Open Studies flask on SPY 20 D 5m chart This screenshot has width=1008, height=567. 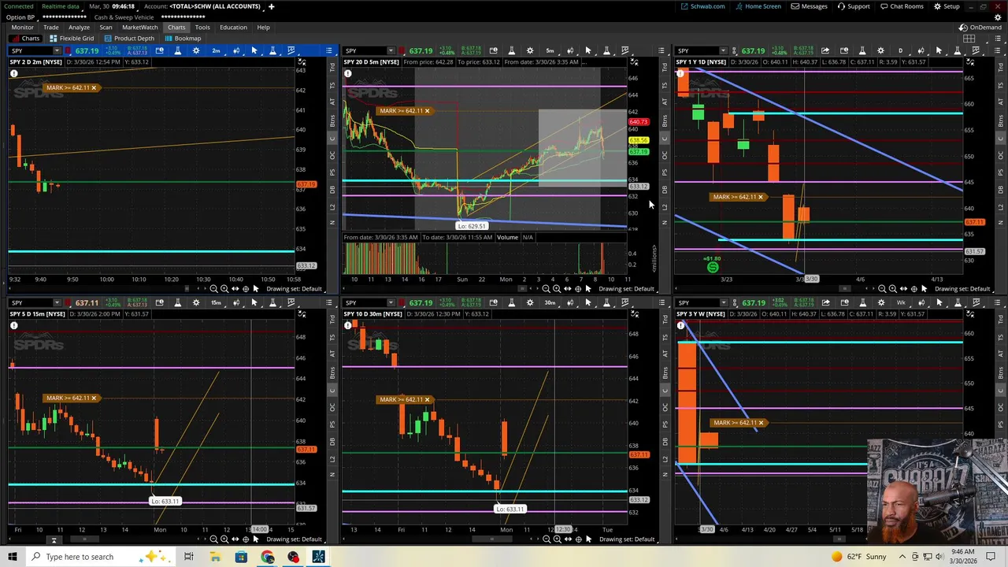(x=512, y=50)
